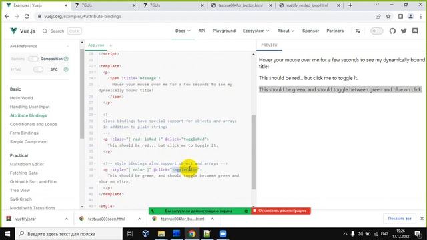Open menu for vuetifyjs.rar download
Image resolution: width=427 pixels, height=240 pixels.
coord(67,219)
